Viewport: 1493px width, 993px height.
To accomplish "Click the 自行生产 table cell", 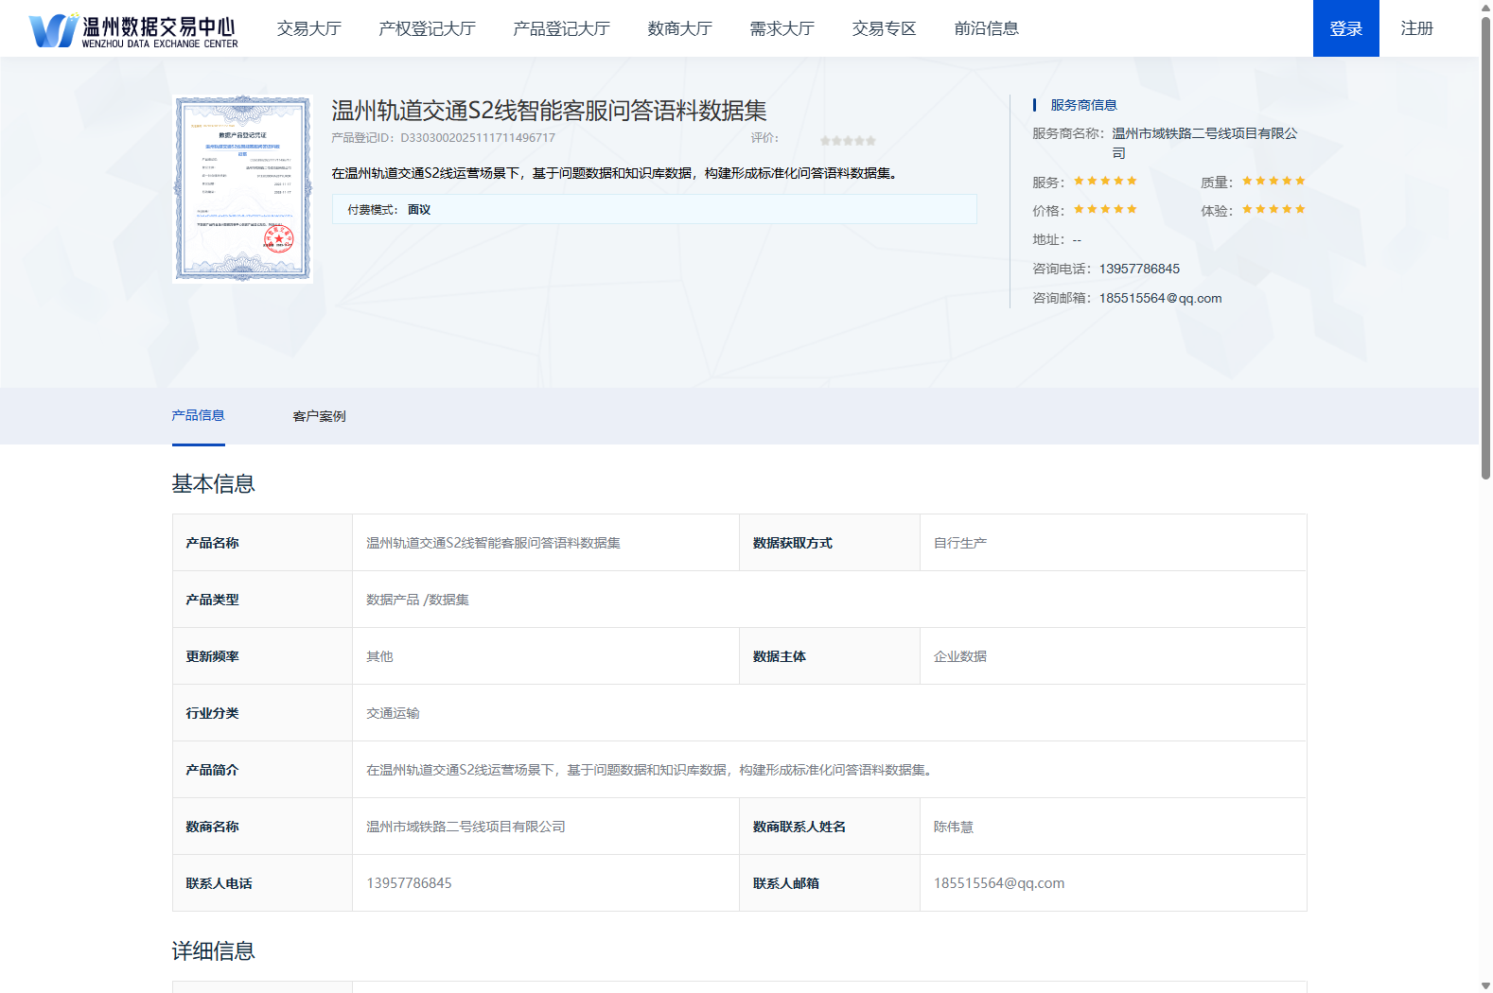I will point(1113,543).
